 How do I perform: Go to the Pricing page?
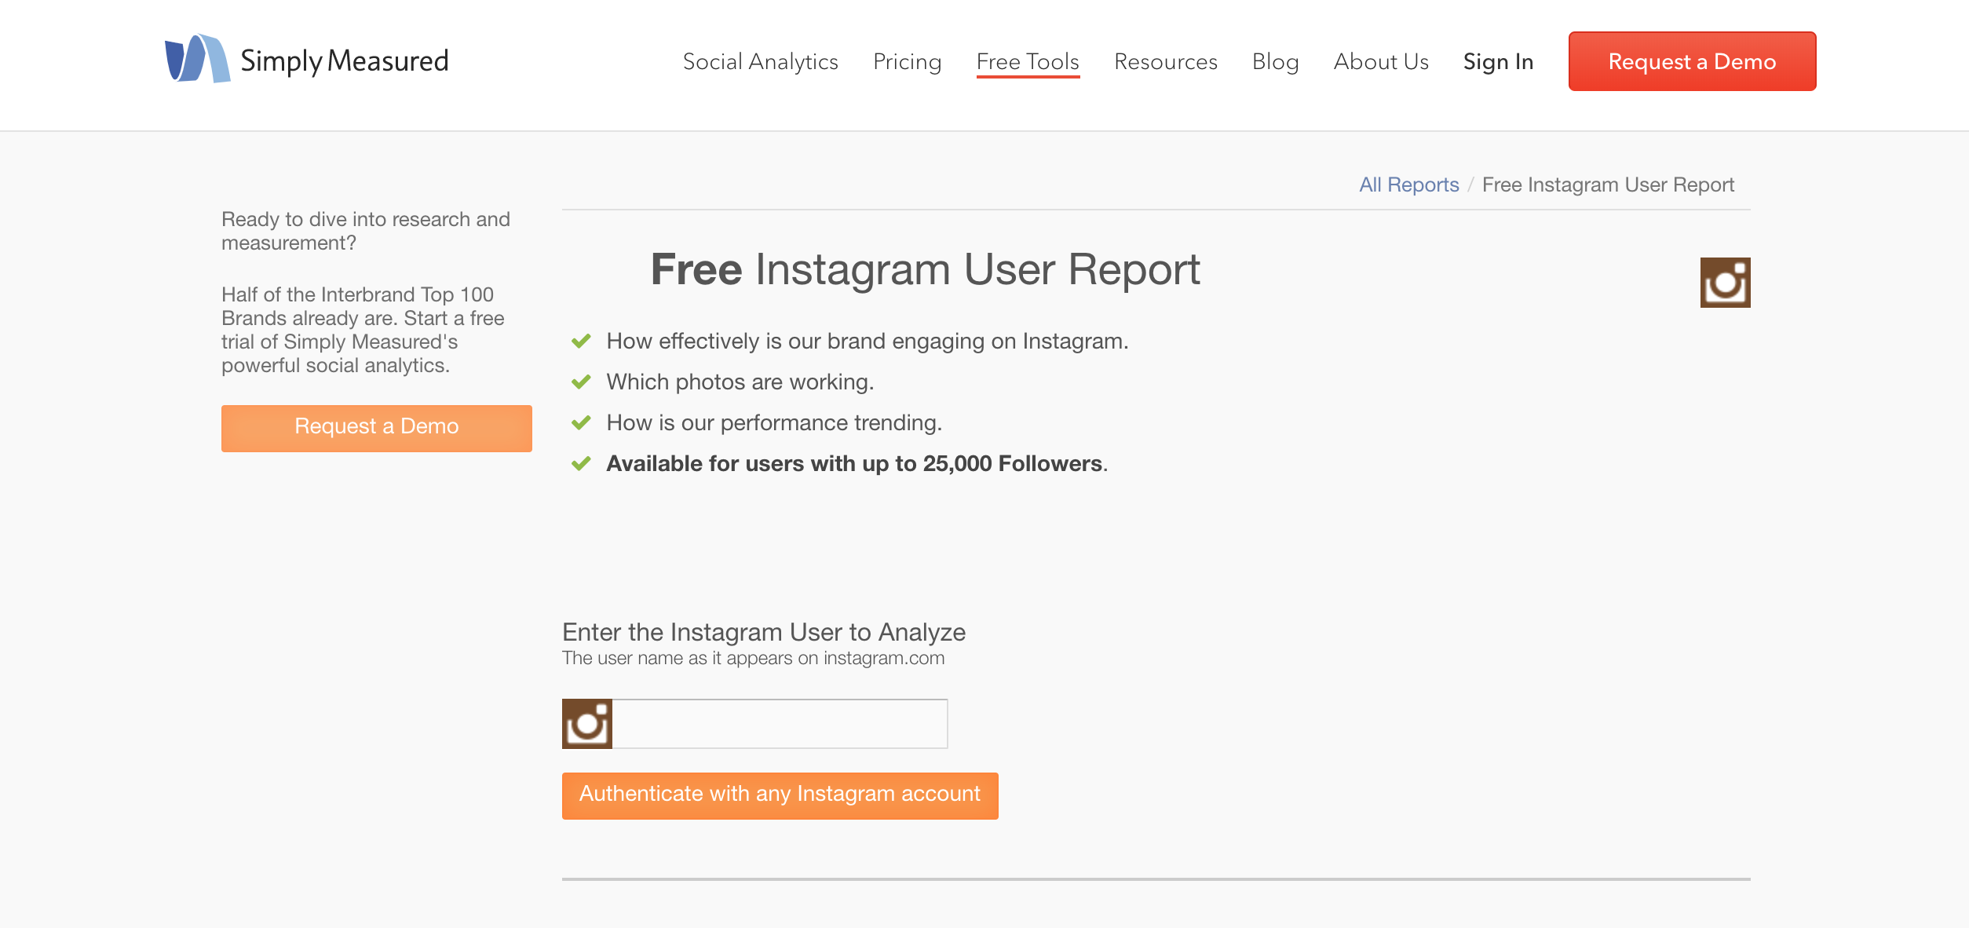click(907, 61)
